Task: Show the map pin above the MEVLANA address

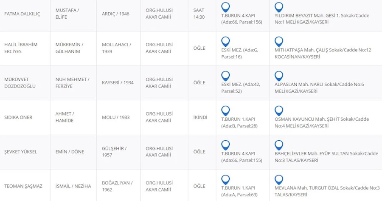Action: click(x=279, y=180)
